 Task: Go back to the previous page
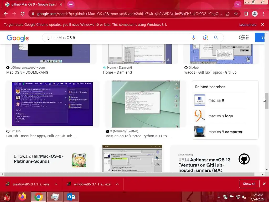click(x=6, y=14)
